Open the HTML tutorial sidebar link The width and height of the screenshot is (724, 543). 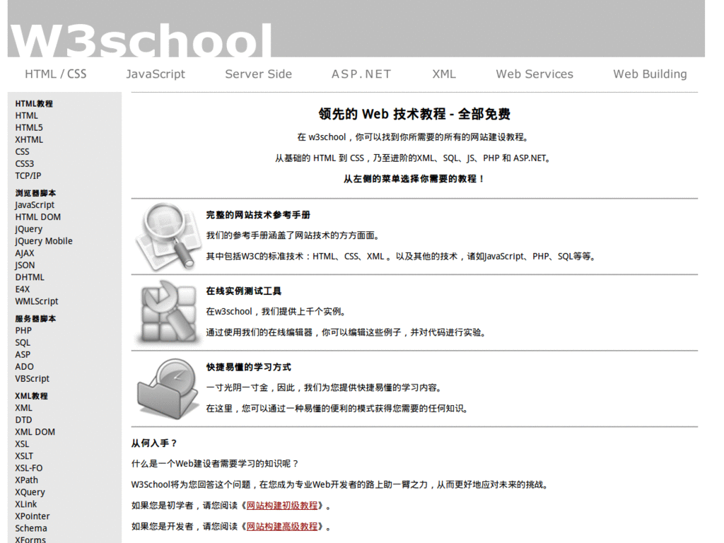click(x=26, y=115)
